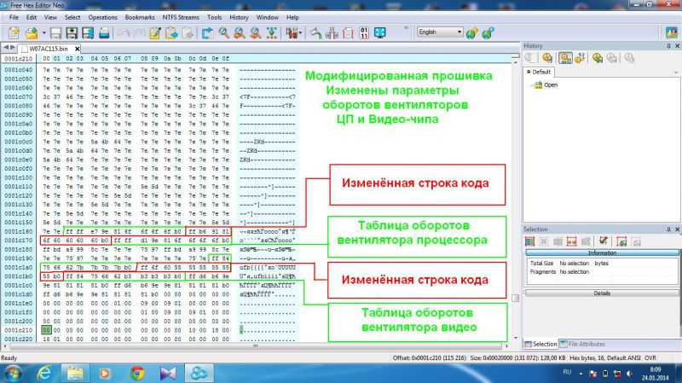Image resolution: width=682 pixels, height=383 pixels.
Task: Open the tools dropdown with brushes icon
Action: tap(293, 32)
